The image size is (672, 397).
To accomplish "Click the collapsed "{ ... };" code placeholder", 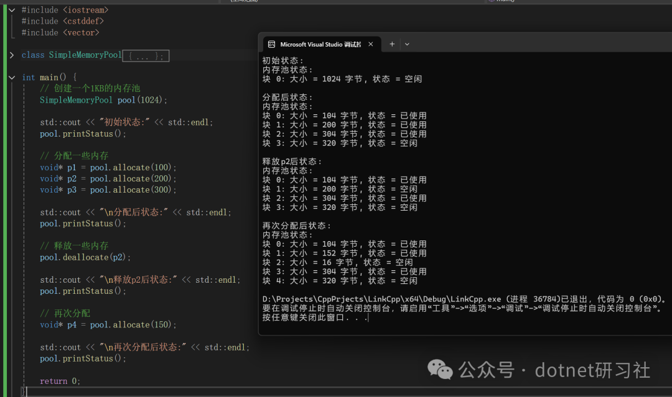I will (x=146, y=56).
